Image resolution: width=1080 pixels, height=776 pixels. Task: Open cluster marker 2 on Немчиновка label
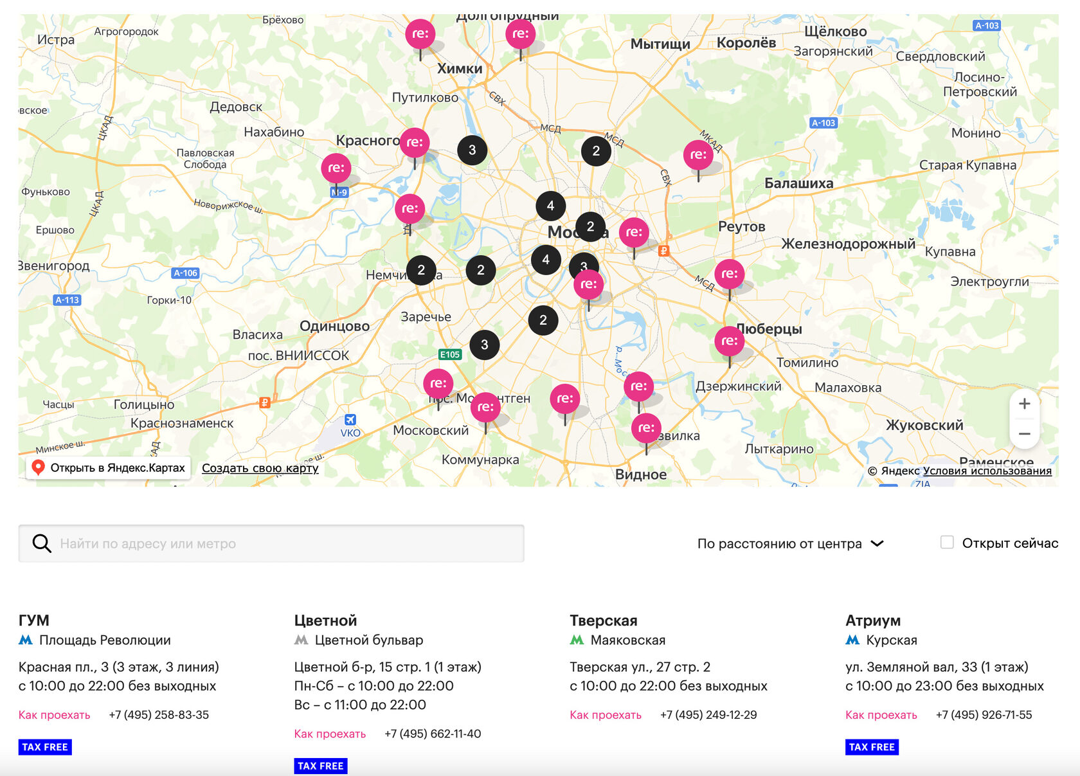(421, 270)
